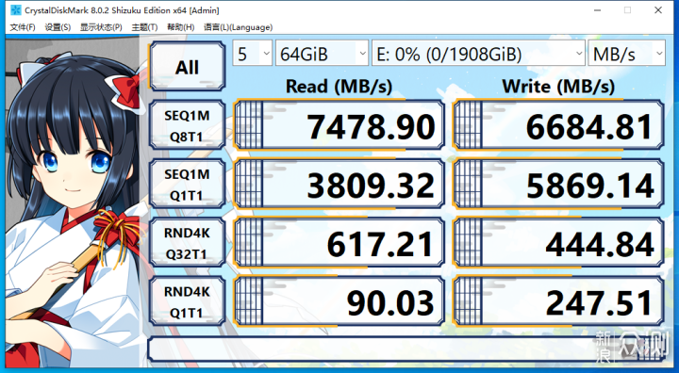Click the CrystalDiskMark app icon in title bar
The image size is (679, 373).
click(16, 10)
